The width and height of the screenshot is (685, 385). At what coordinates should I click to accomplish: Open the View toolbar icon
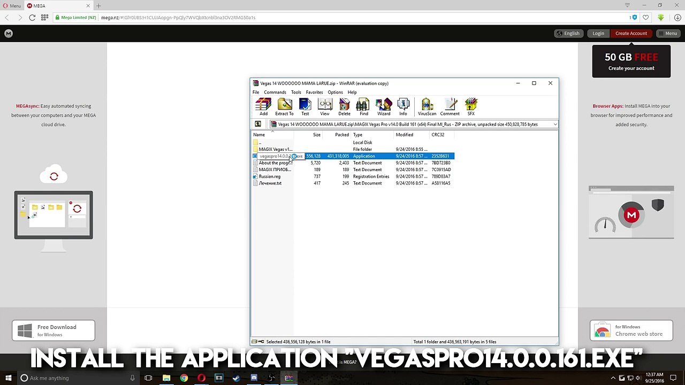point(325,107)
